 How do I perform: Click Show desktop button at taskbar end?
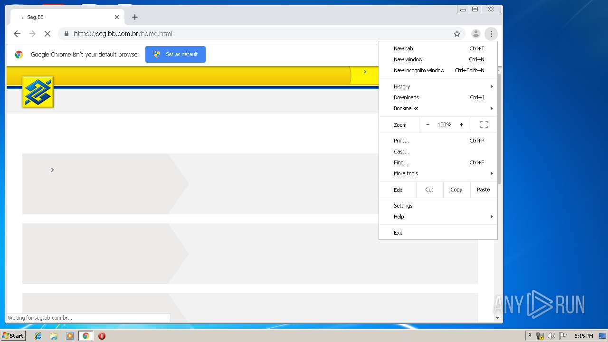point(603,336)
